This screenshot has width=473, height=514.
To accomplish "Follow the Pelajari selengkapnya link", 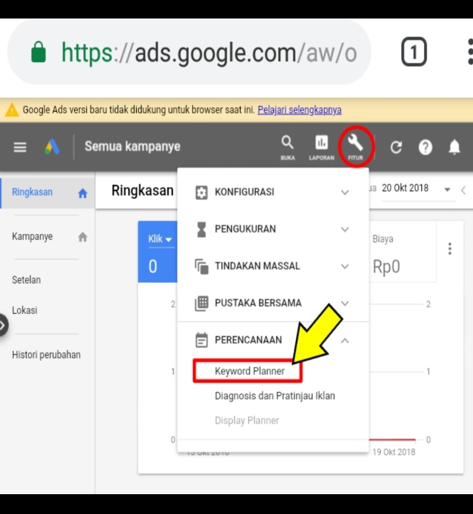I will click(x=299, y=110).
